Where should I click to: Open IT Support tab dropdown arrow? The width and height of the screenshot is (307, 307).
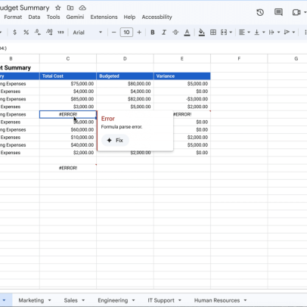[180, 300]
